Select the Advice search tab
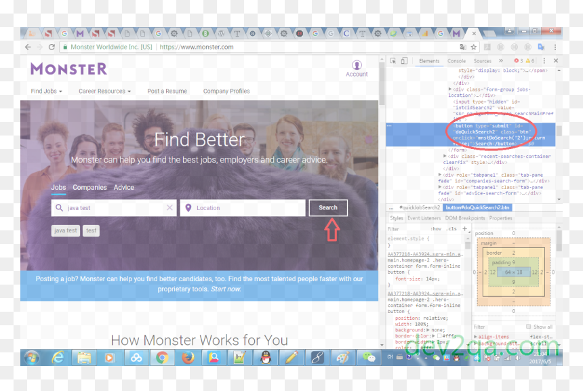The image size is (583, 391). point(124,187)
